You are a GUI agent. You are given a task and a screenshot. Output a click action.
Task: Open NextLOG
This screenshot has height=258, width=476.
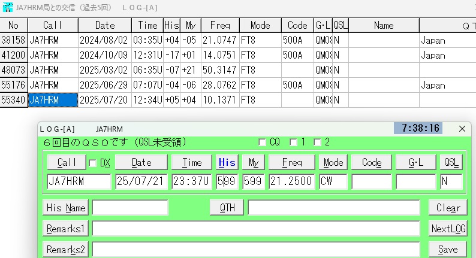[447, 229]
